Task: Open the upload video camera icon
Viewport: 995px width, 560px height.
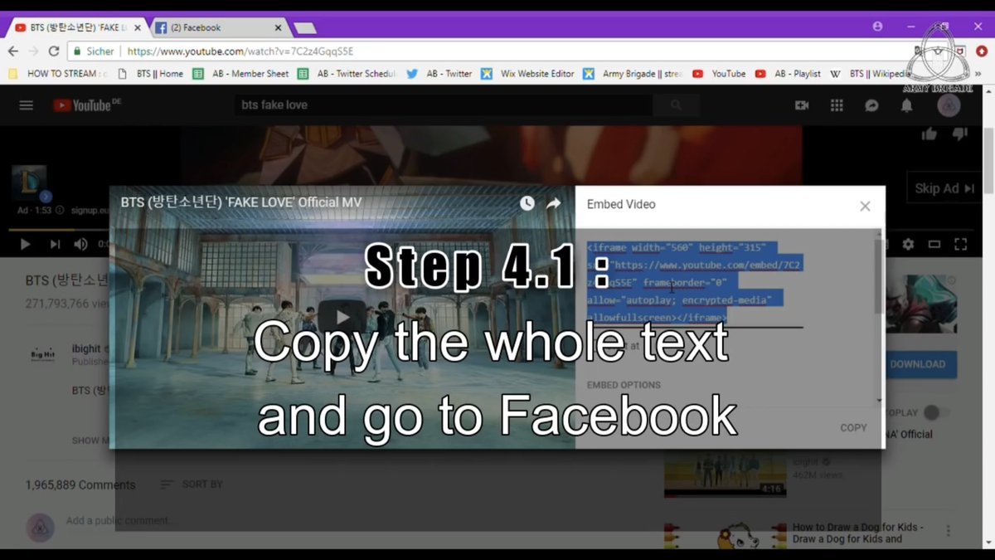Action: 802,105
